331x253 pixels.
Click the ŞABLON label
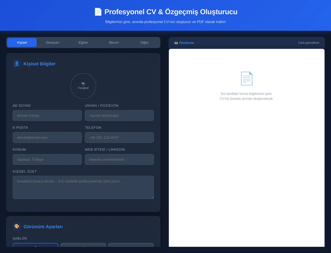[20, 238]
